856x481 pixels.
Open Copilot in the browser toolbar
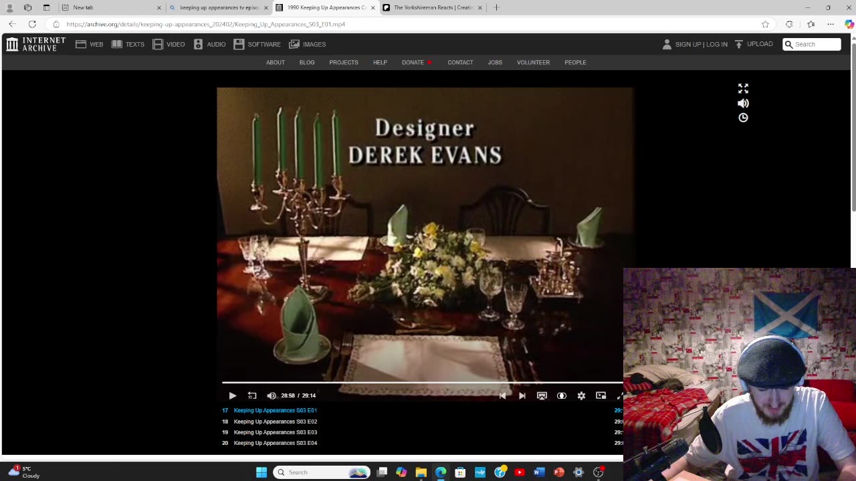tap(849, 24)
